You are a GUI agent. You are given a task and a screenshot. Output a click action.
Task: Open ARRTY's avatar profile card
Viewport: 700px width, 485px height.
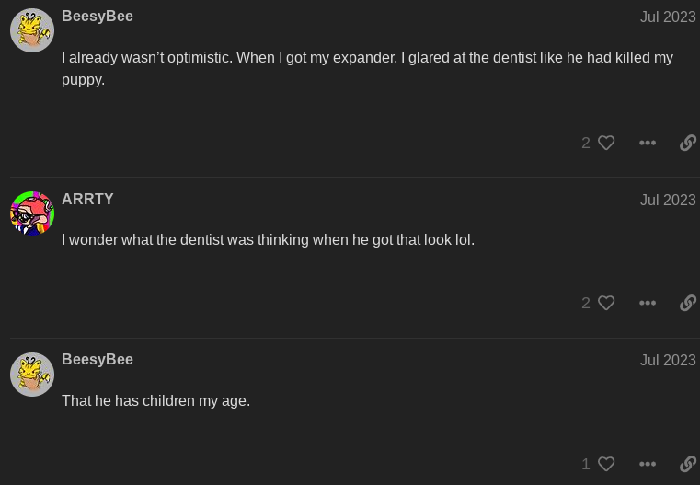click(x=32, y=214)
